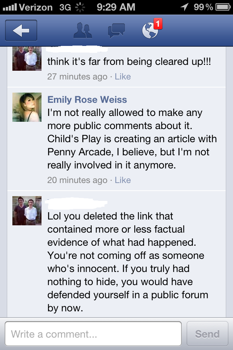Tap the Verizon signal strength bars
This screenshot has width=233, height=350.
pyautogui.click(x=10, y=7)
